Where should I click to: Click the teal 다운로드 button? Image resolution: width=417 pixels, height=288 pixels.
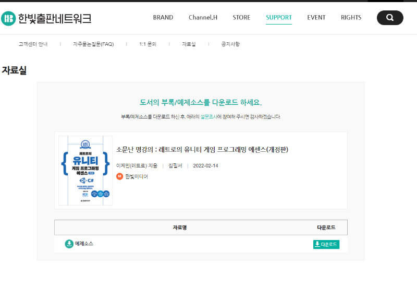coord(326,244)
